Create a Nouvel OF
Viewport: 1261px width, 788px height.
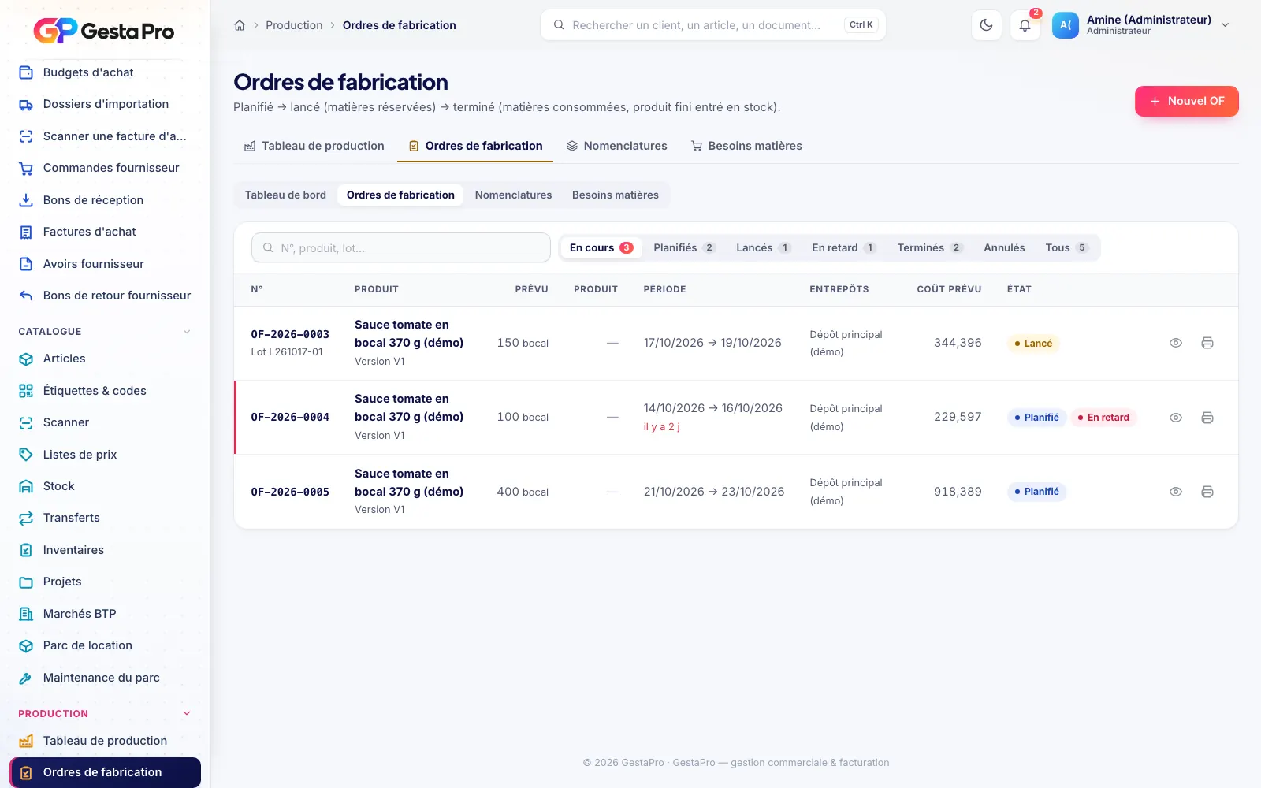pyautogui.click(x=1186, y=101)
